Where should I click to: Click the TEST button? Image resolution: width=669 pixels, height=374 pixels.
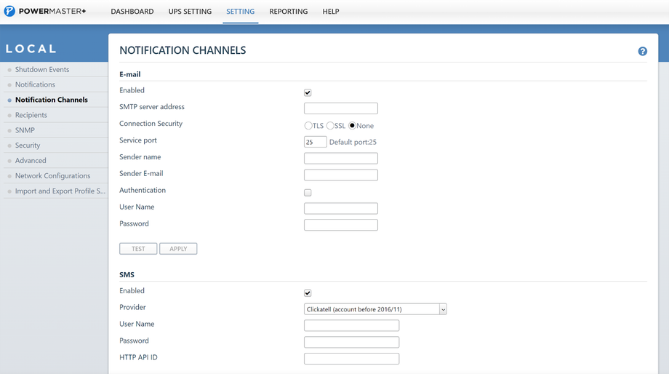(138, 249)
